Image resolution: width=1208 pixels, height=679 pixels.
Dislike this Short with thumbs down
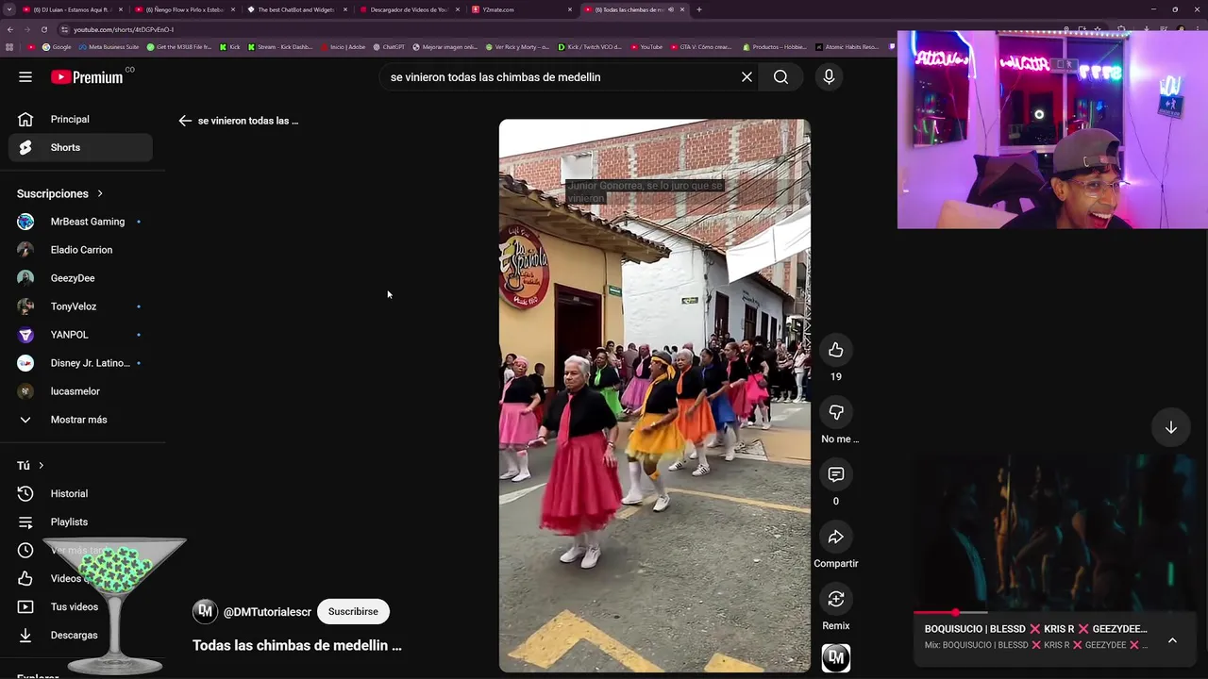(x=835, y=412)
